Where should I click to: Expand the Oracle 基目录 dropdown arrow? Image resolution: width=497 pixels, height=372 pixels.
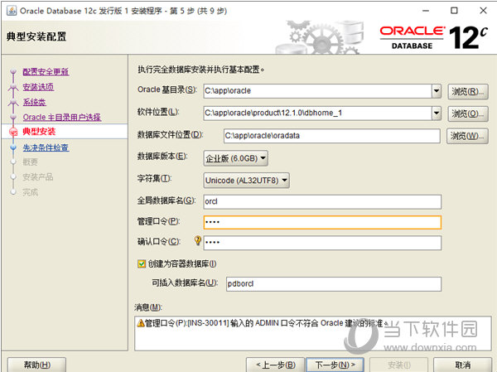coord(437,91)
